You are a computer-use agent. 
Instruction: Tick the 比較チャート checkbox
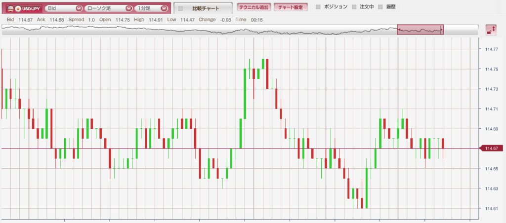pos(180,8)
